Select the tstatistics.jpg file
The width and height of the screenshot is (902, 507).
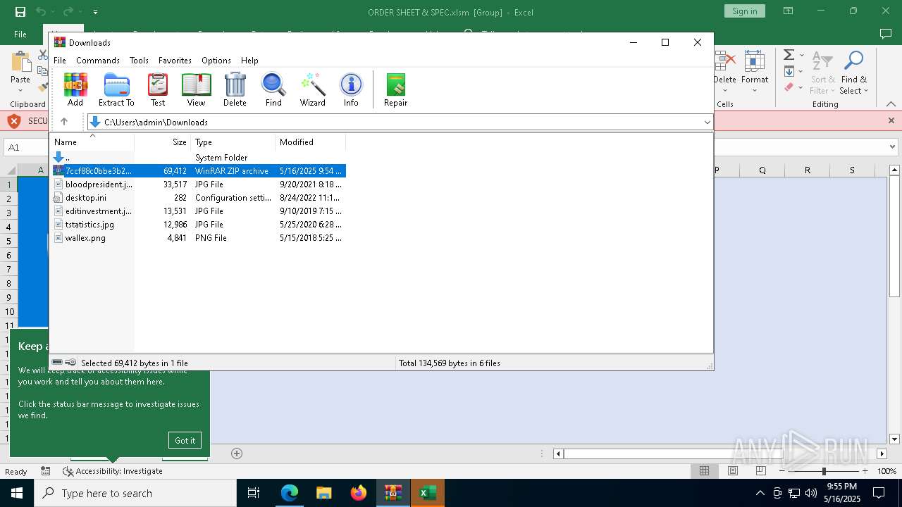click(x=198, y=225)
